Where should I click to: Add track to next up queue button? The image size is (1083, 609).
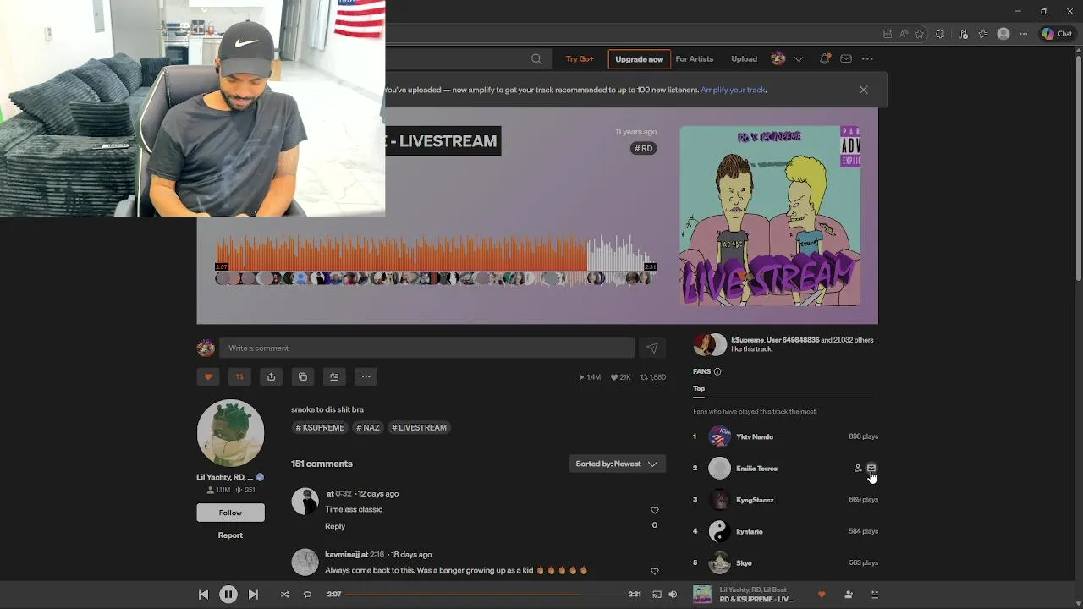click(334, 377)
